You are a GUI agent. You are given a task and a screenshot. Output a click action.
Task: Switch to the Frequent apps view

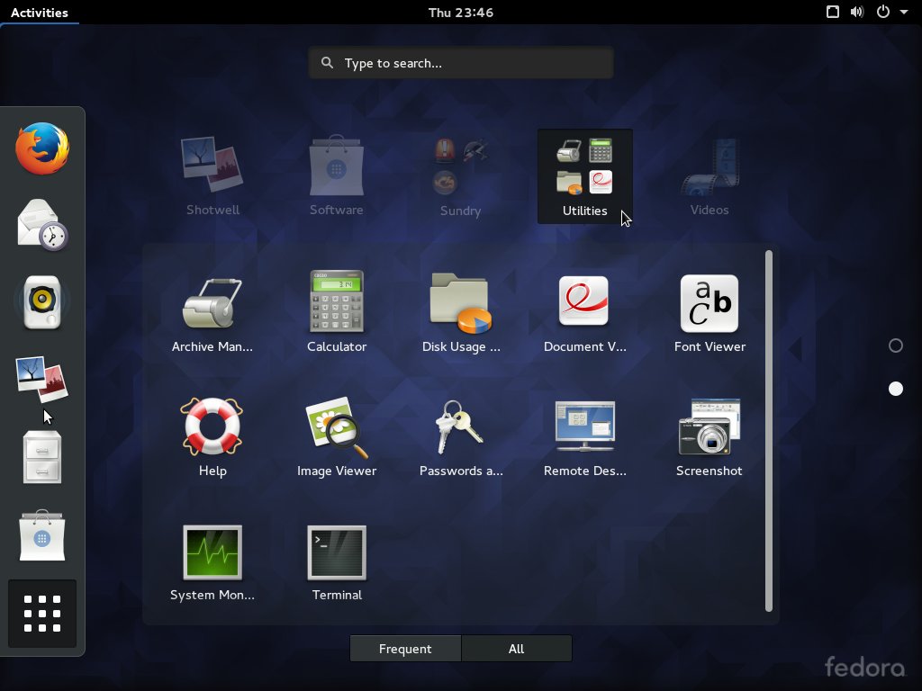pos(405,648)
